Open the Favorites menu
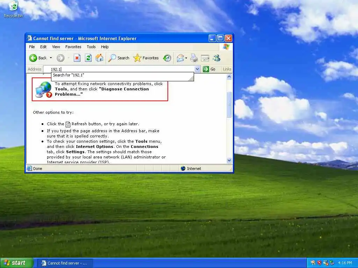 [x=73, y=47]
